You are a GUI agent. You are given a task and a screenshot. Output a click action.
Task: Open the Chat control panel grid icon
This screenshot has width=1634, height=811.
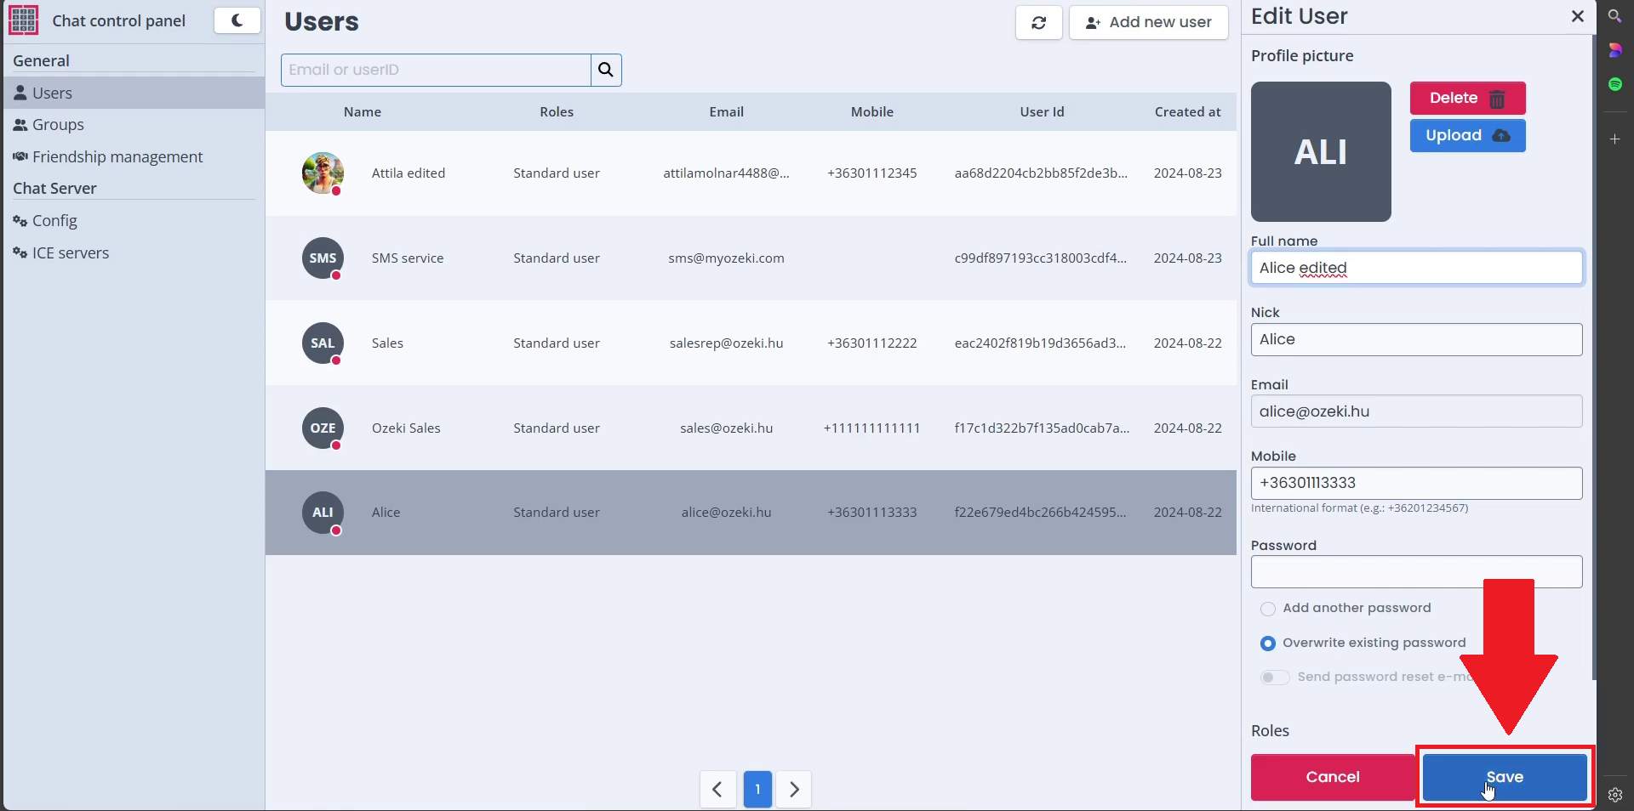point(23,20)
